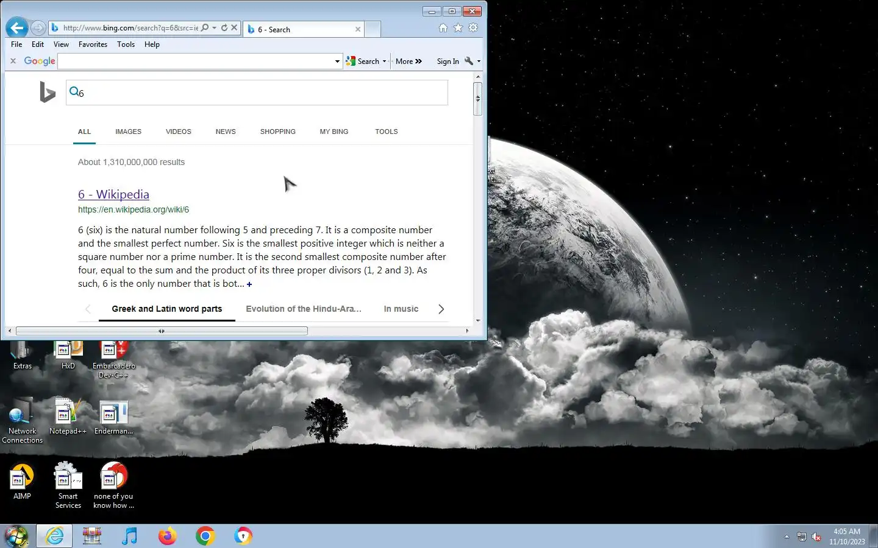Viewport: 878px width, 548px height.
Task: Expand the Google toolbar search box dropdown
Action: [x=337, y=61]
